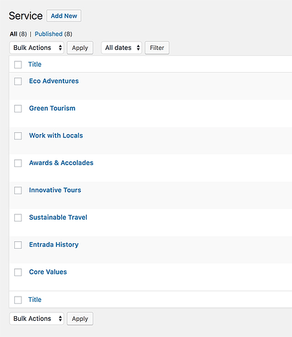292x337 pixels.
Task: Click the top Apply button
Action: (x=80, y=48)
